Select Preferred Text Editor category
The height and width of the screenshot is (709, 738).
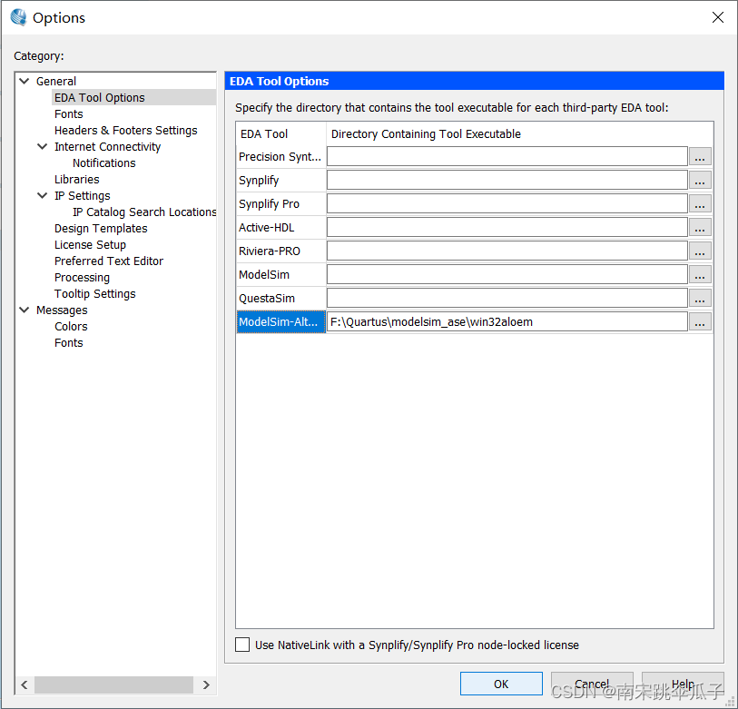pos(109,261)
